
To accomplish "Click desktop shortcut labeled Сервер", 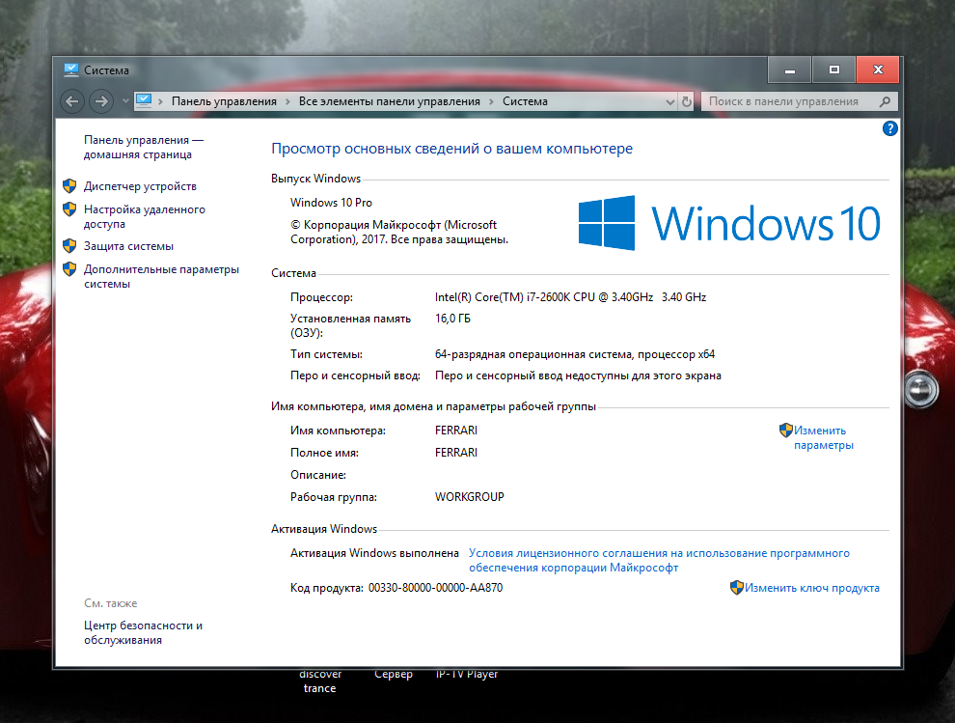I will (x=394, y=674).
